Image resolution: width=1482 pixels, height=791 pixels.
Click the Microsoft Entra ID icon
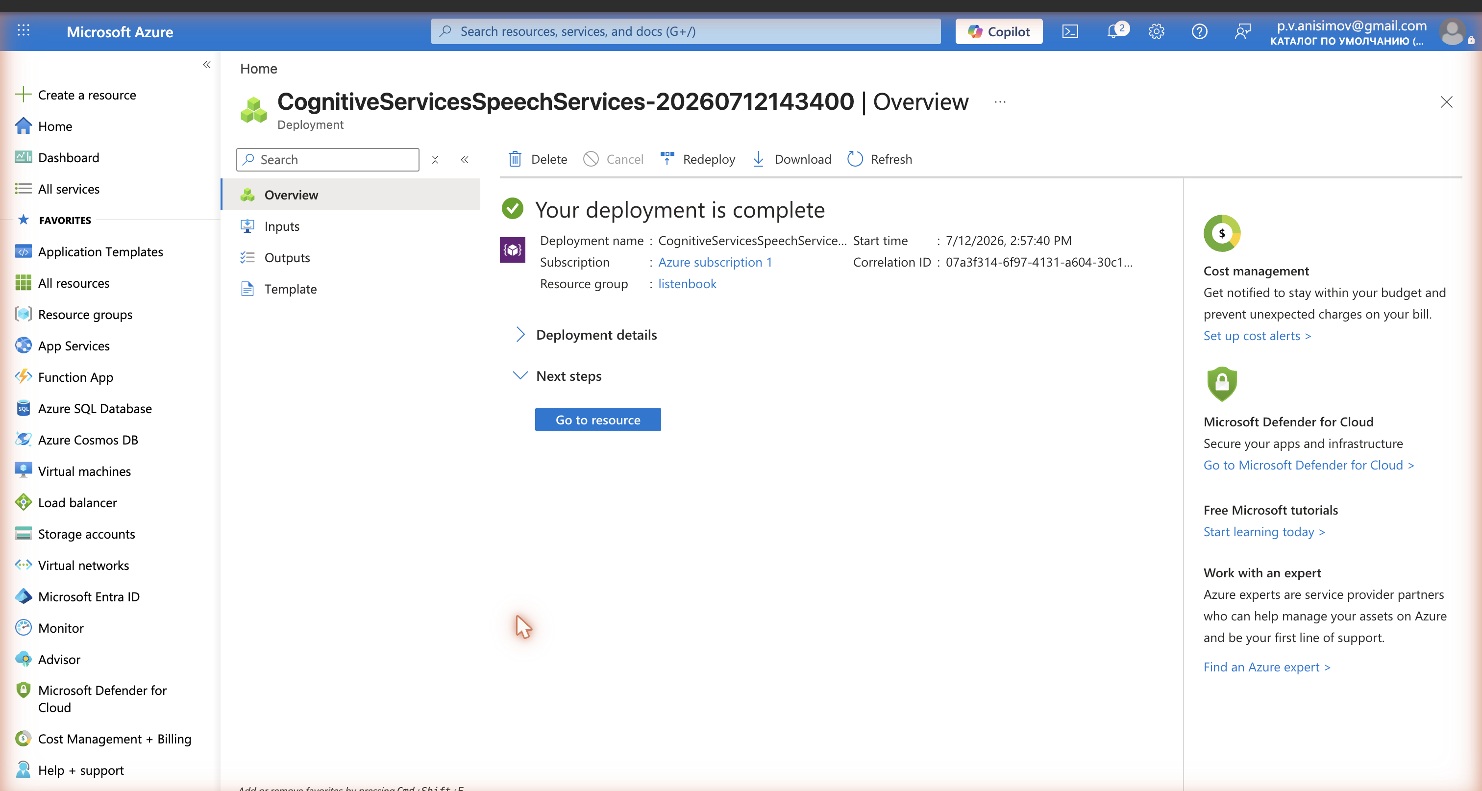[23, 596]
